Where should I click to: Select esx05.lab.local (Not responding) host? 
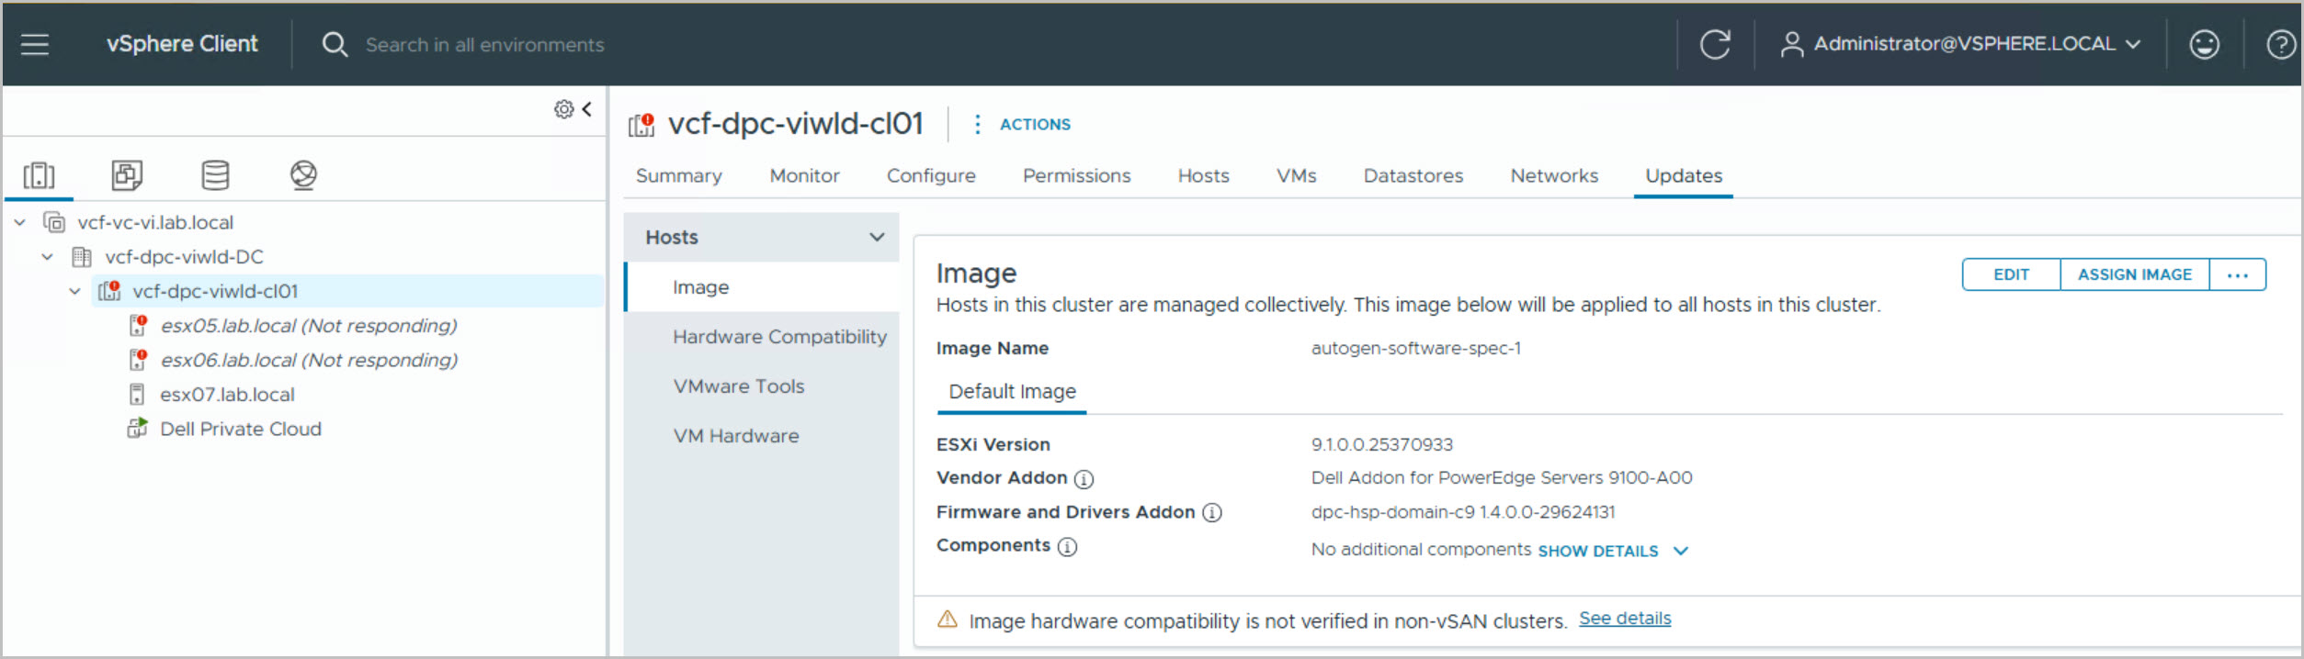[309, 325]
